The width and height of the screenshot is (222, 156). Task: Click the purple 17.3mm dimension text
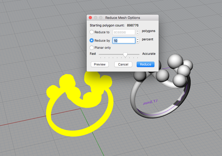[150, 102]
